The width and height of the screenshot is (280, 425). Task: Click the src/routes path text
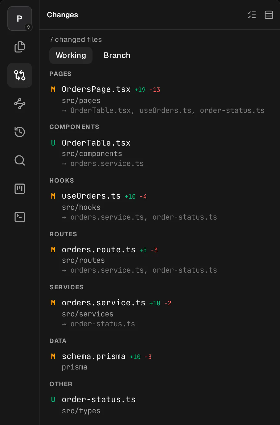point(83,260)
